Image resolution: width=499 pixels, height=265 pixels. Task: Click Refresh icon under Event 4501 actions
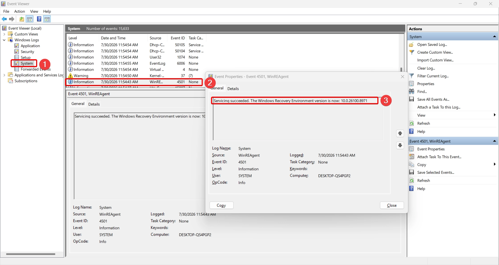411,181
